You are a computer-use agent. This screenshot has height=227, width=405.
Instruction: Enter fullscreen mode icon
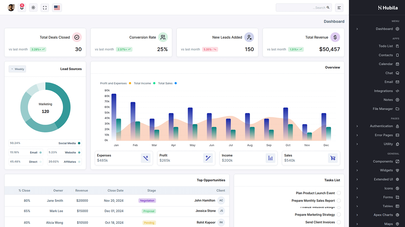45,8
